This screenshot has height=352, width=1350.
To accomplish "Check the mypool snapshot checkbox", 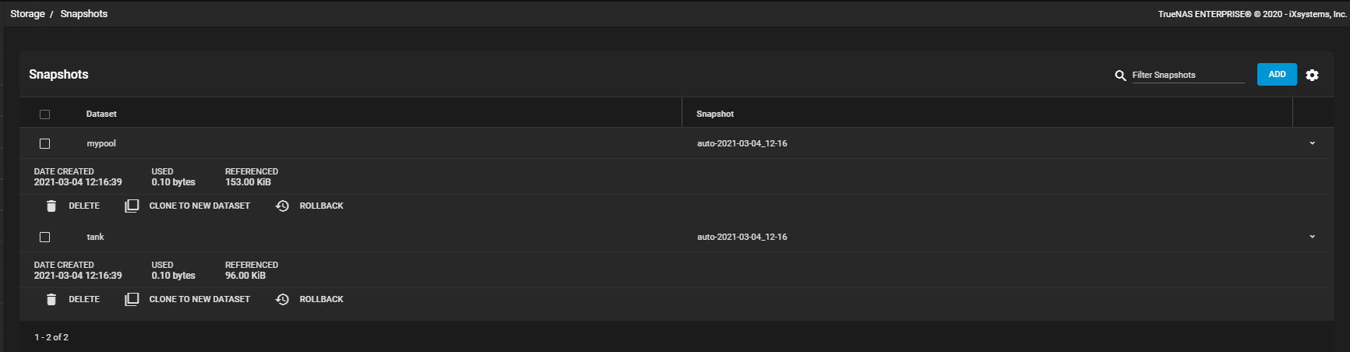I will 44,143.
